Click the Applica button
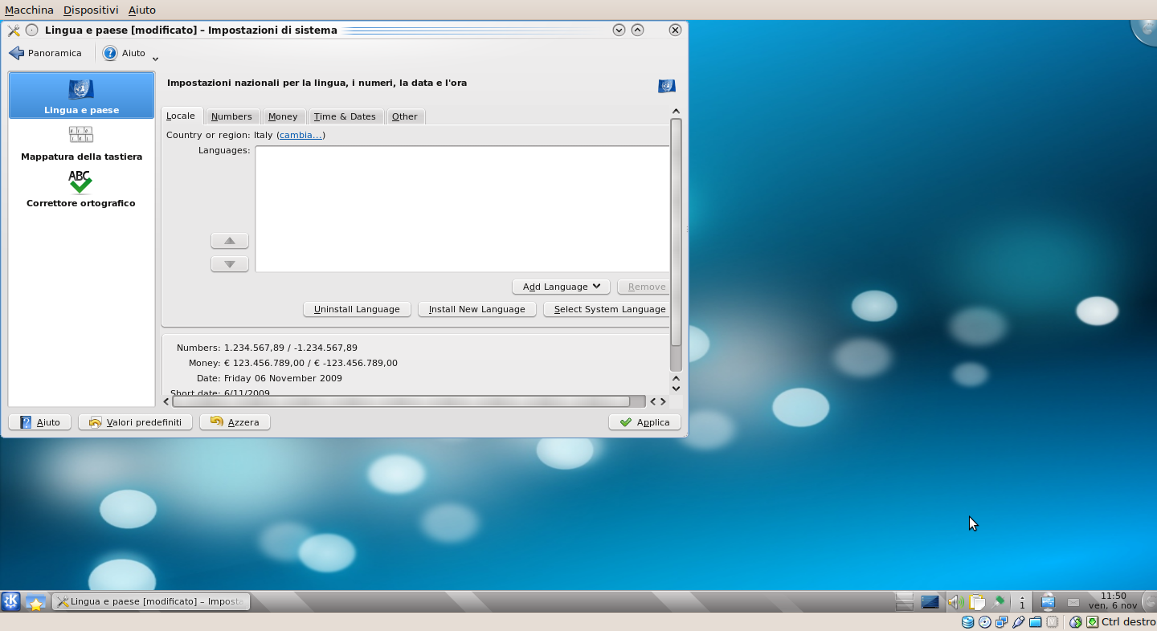The width and height of the screenshot is (1157, 631). (x=644, y=422)
